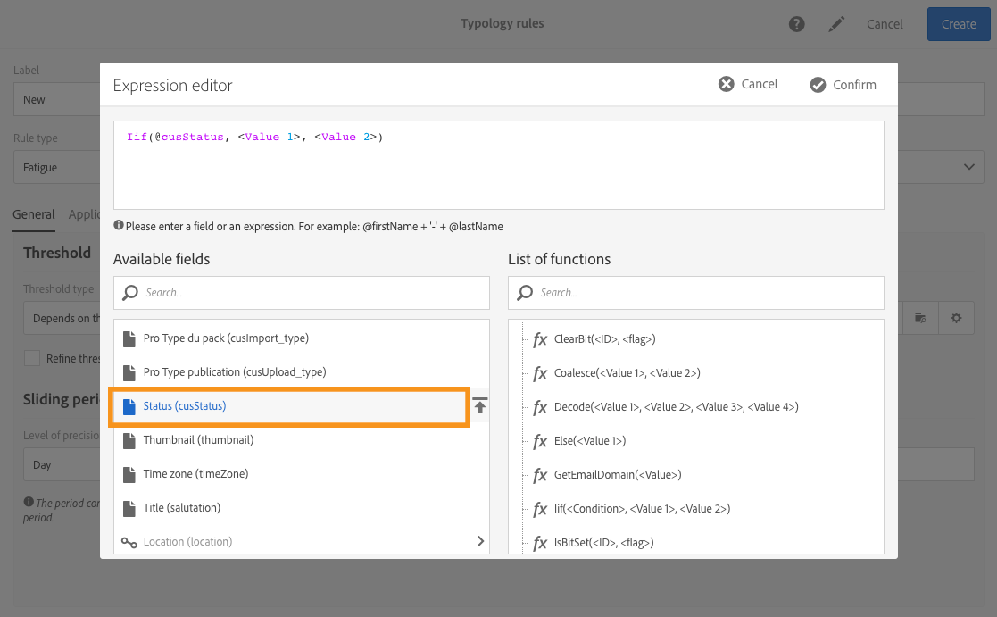Click the help question mark icon

click(797, 24)
